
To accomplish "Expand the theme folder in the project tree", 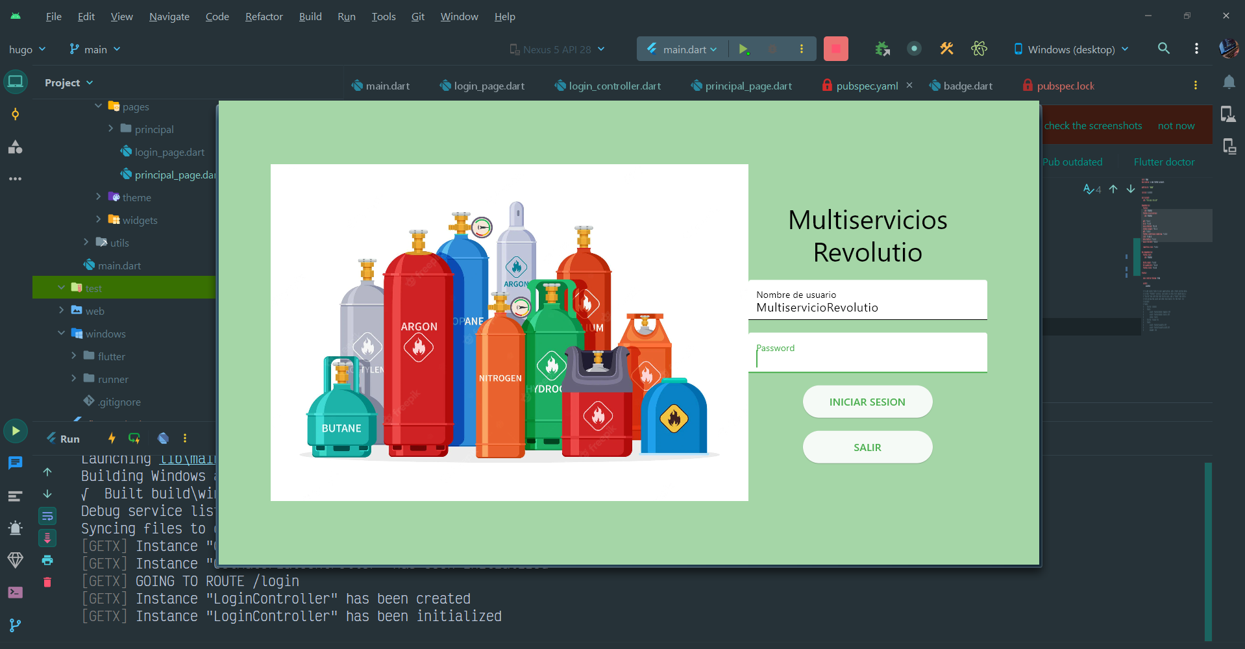I will tap(99, 197).
